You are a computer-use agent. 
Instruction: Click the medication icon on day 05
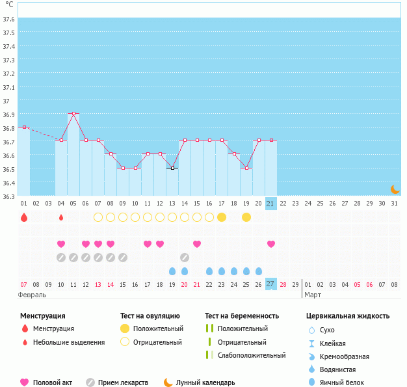(x=73, y=258)
